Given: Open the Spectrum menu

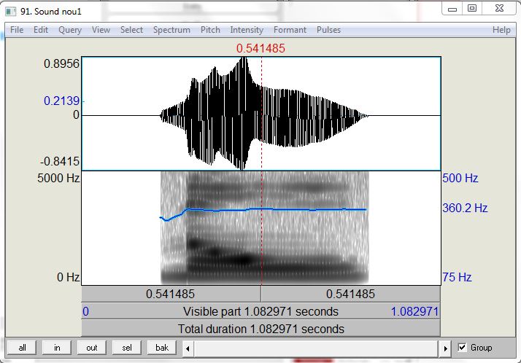Looking at the screenshot, I should coord(171,30).
